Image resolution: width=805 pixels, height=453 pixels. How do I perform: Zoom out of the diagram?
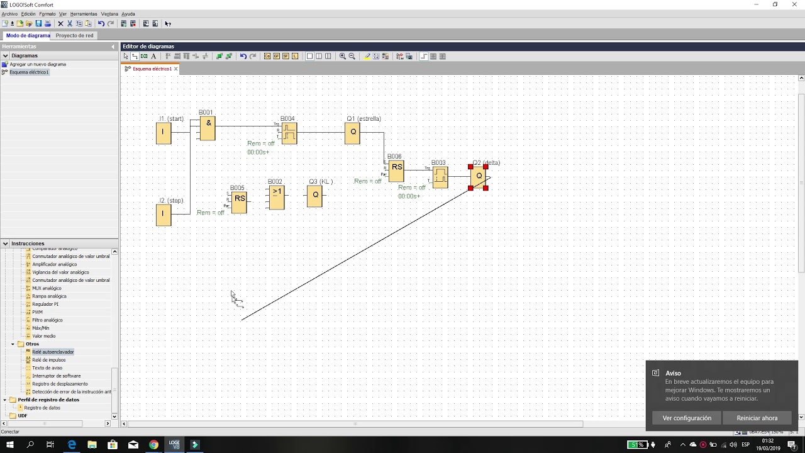click(x=352, y=56)
